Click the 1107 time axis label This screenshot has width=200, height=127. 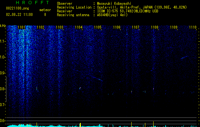point(135,27)
